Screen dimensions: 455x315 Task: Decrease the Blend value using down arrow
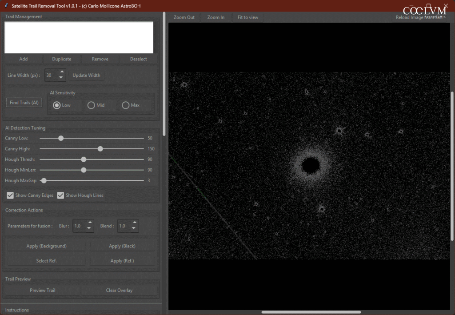[x=134, y=229]
